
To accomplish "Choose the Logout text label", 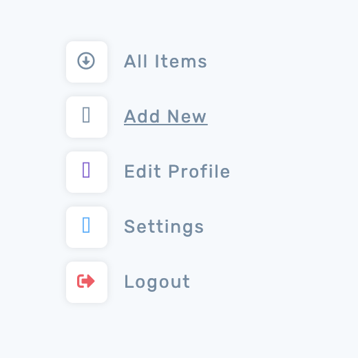I will point(157,282).
